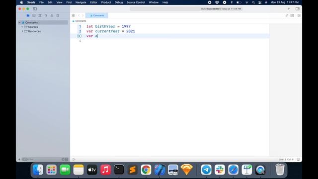Collapse the Constants playground tree
Image resolution: width=318 pixels, height=179 pixels.
pyautogui.click(x=19, y=22)
